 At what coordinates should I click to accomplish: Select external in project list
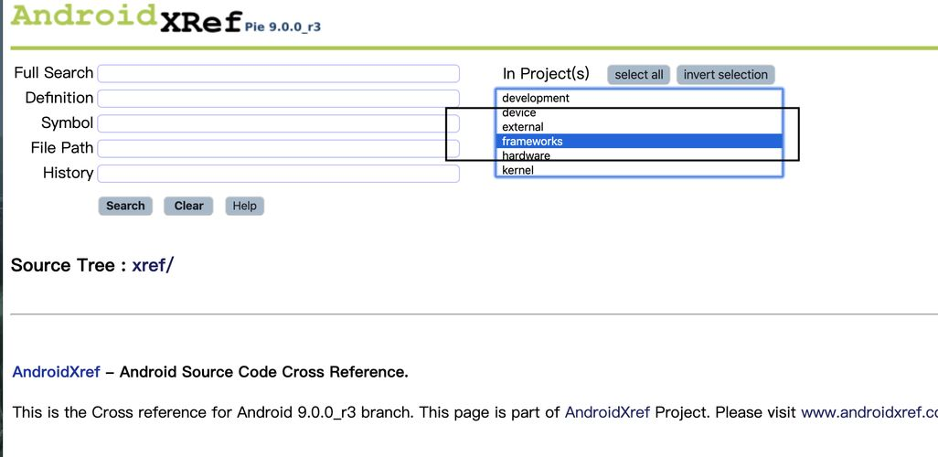click(639, 127)
